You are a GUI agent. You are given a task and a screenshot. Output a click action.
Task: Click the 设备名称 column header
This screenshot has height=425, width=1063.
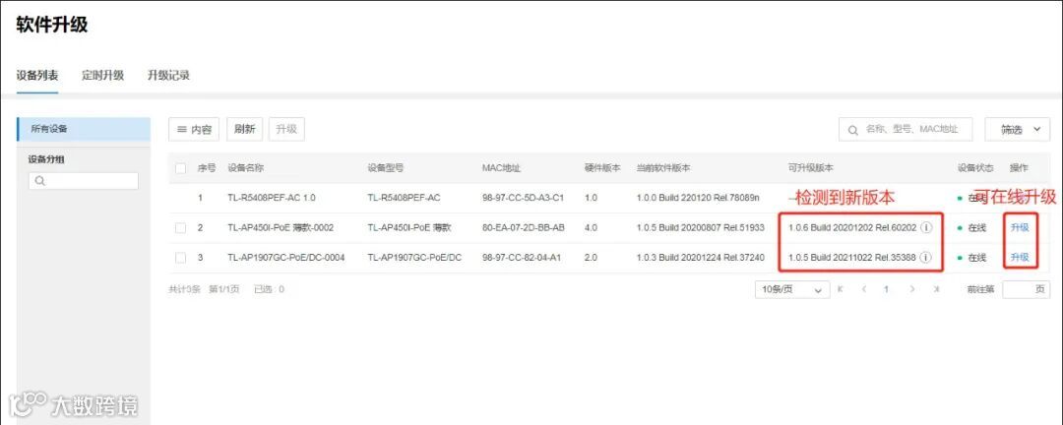[x=245, y=168]
